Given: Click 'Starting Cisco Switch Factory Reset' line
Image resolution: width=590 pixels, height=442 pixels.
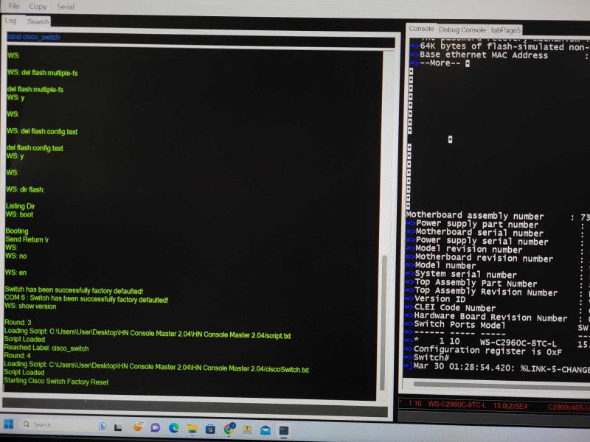Looking at the screenshot, I should [56, 382].
